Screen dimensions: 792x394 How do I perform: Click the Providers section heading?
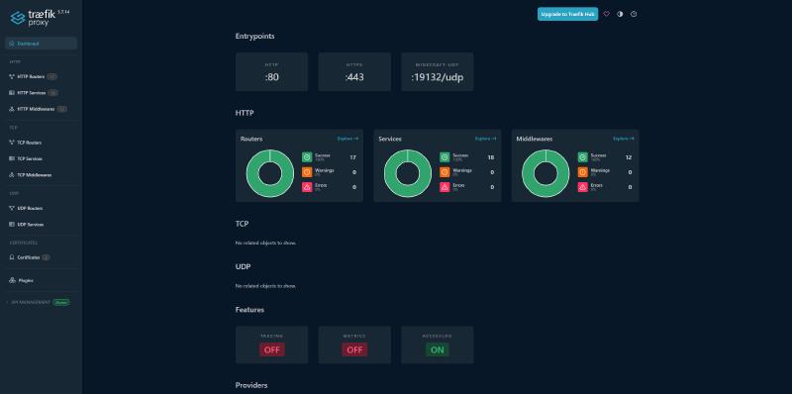tap(251, 385)
